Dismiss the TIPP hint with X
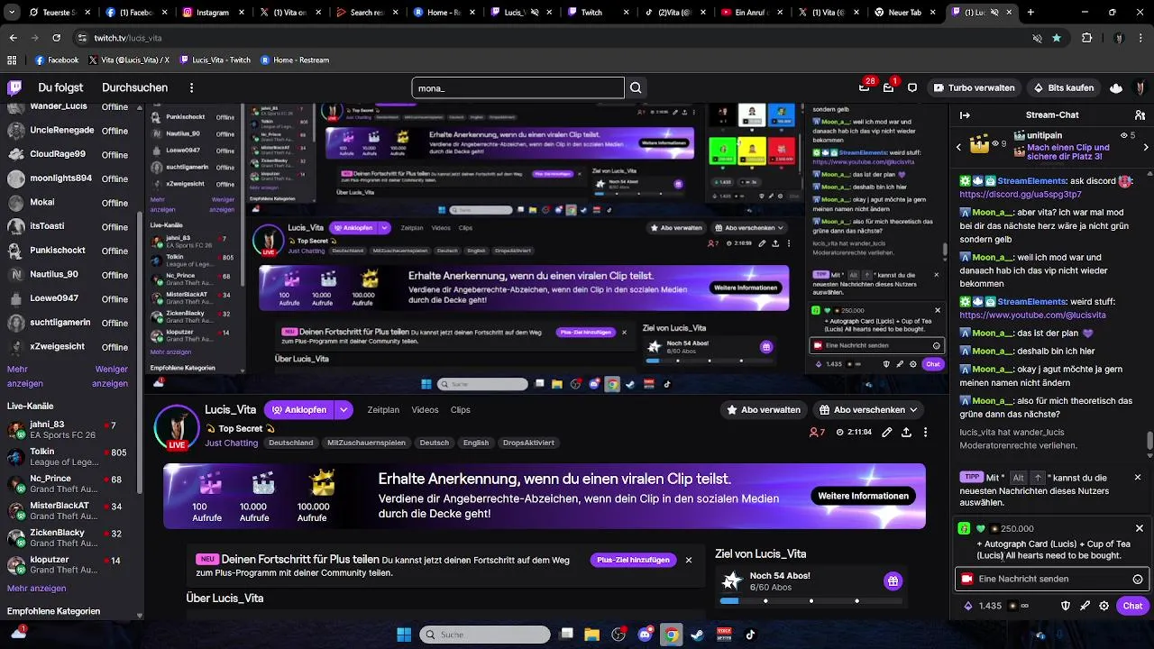This screenshot has height=649, width=1154. pos(1138,477)
